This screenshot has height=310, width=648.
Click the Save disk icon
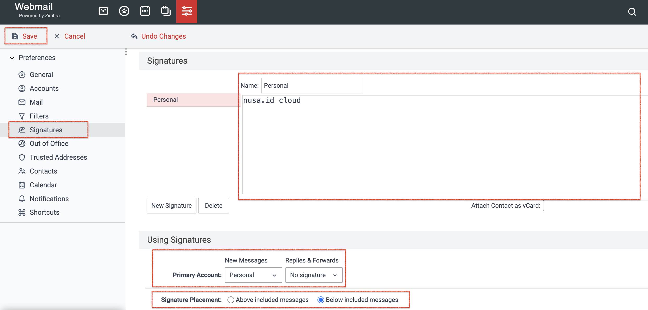pyautogui.click(x=15, y=36)
